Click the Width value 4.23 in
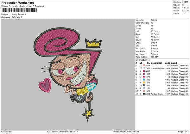Image resolution: width=190 pixels, height=134 pixels. [x=185, y=11]
